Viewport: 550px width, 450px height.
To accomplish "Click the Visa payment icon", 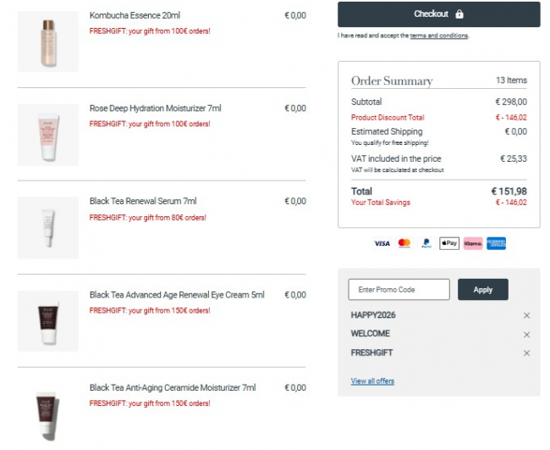I will point(382,243).
